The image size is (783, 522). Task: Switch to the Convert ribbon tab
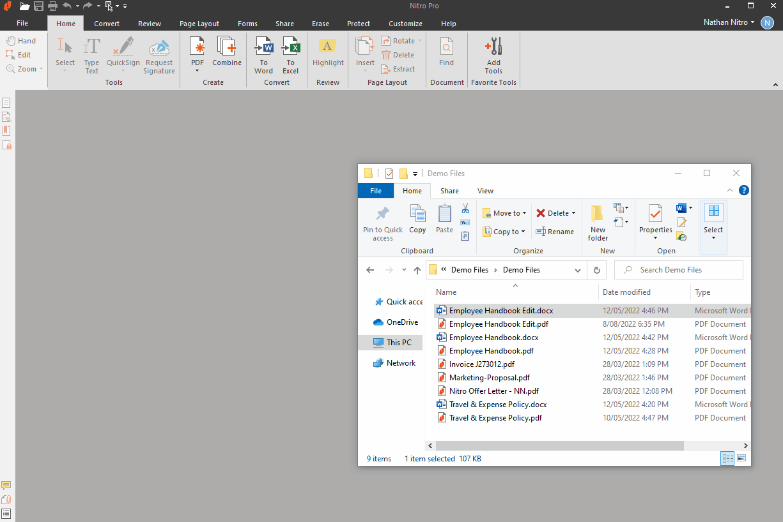click(x=106, y=23)
